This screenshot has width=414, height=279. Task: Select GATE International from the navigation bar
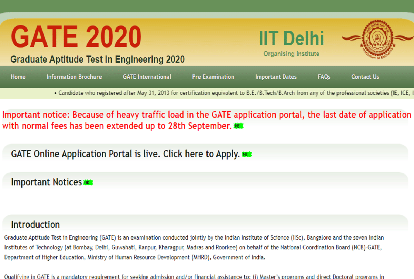(147, 77)
